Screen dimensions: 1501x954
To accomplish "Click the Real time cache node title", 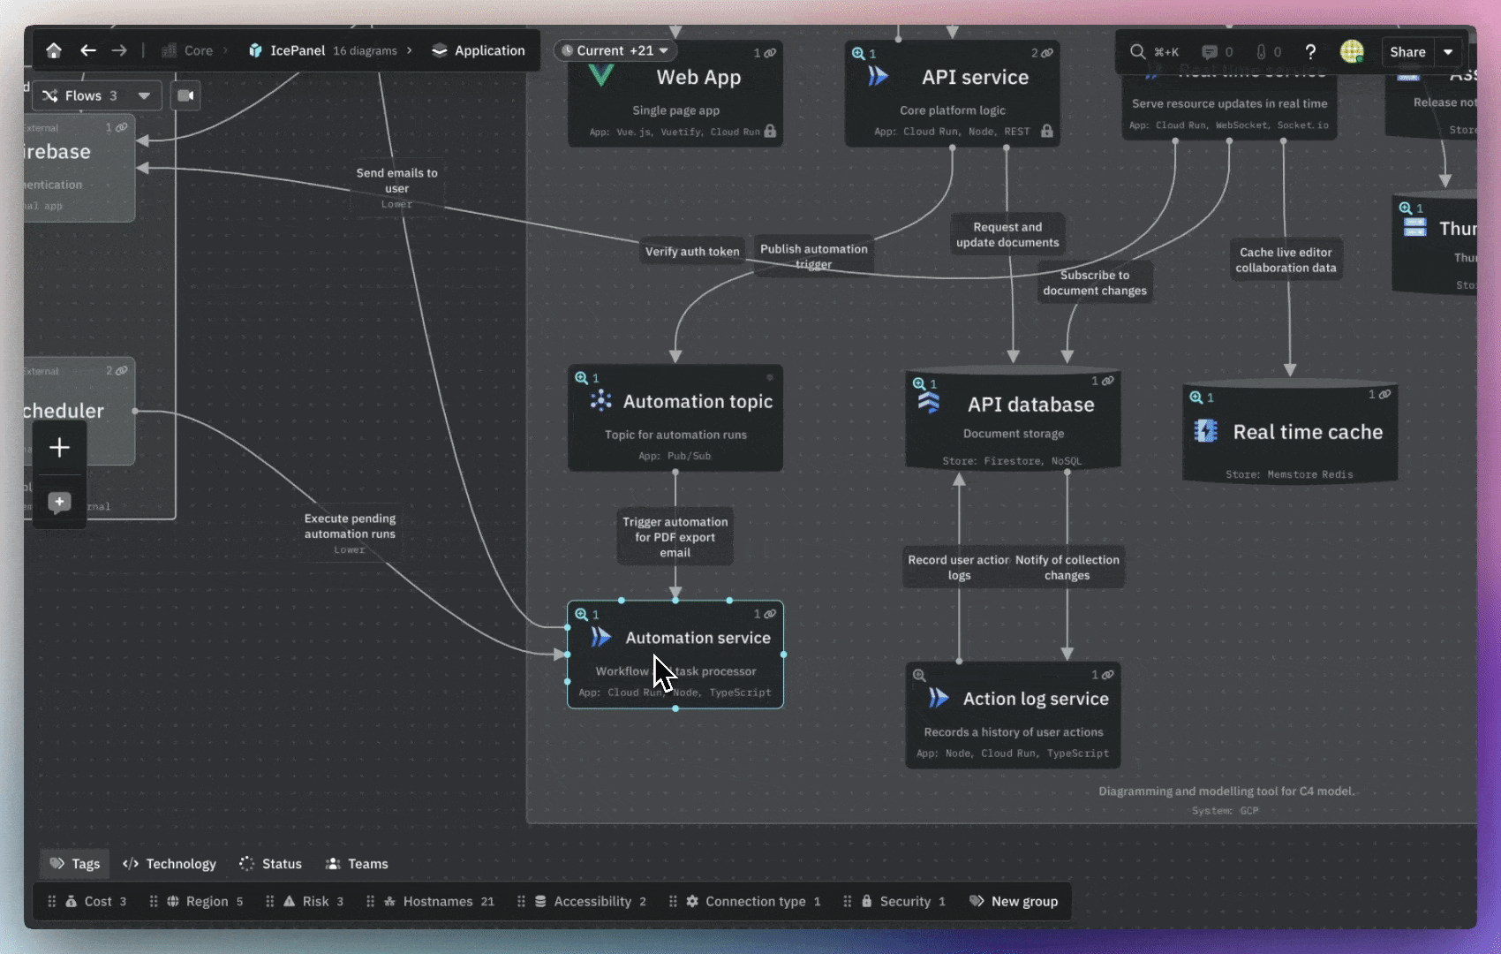I will 1308,432.
